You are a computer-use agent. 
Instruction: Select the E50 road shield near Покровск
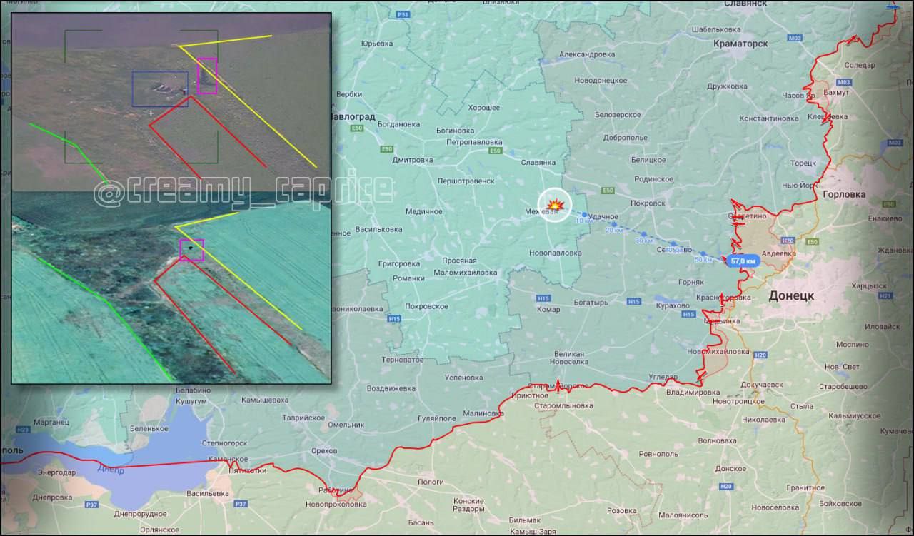point(608,191)
